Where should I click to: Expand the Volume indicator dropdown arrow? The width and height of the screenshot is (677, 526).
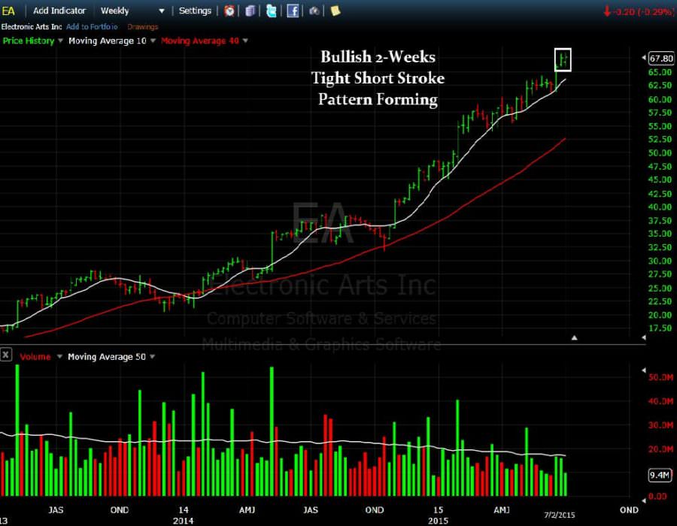pos(59,357)
